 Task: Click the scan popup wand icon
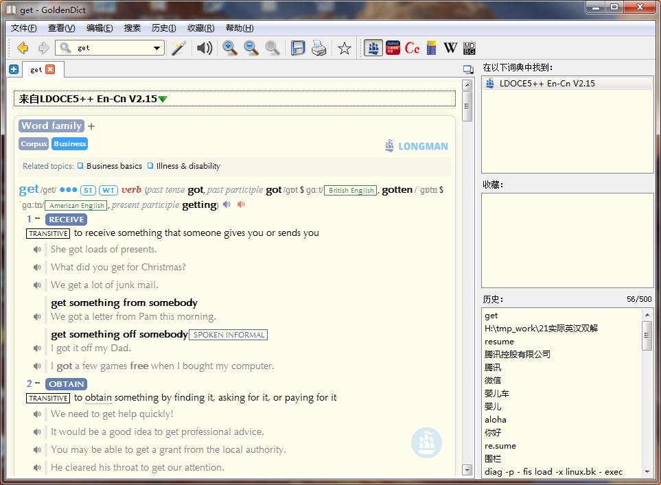click(178, 48)
